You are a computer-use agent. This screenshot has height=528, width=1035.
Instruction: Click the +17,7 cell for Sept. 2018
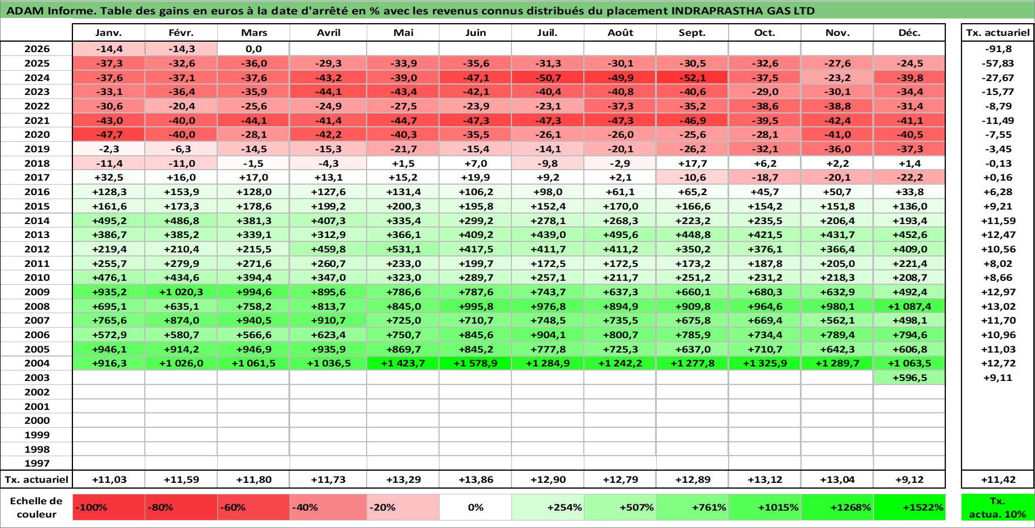[693, 163]
